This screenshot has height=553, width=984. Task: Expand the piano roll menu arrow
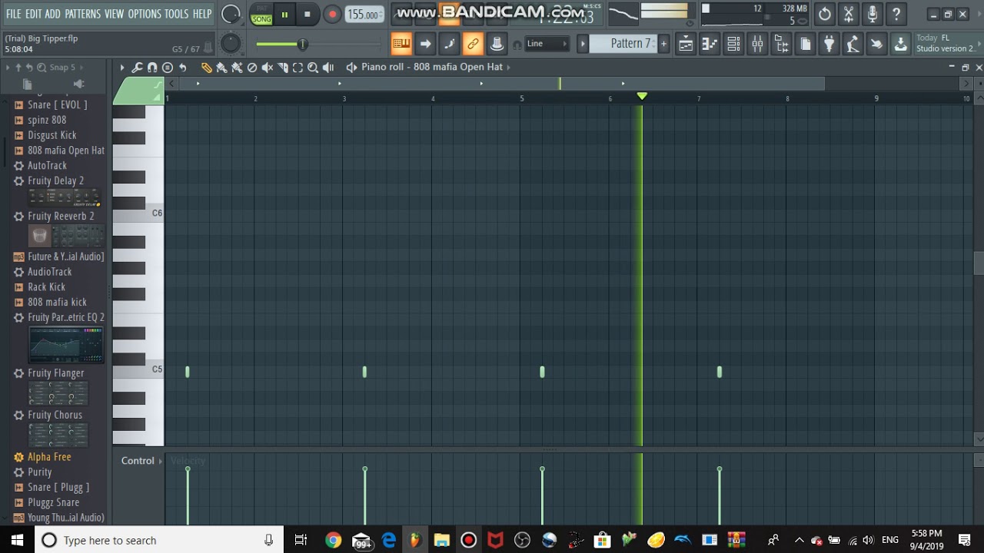tap(121, 68)
